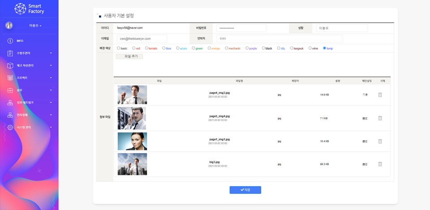Open the INFO info-circle icon
The image size is (430, 210).
point(10,41)
